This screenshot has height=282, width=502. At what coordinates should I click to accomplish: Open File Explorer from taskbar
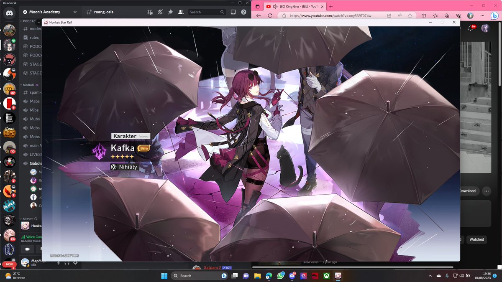(258, 276)
